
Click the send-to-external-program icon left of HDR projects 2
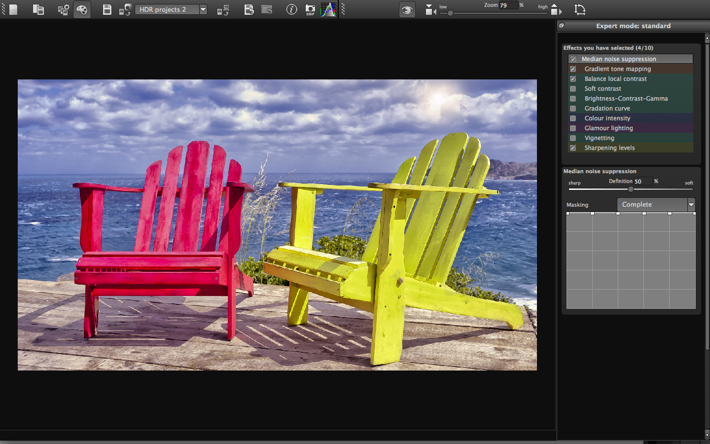125,9
